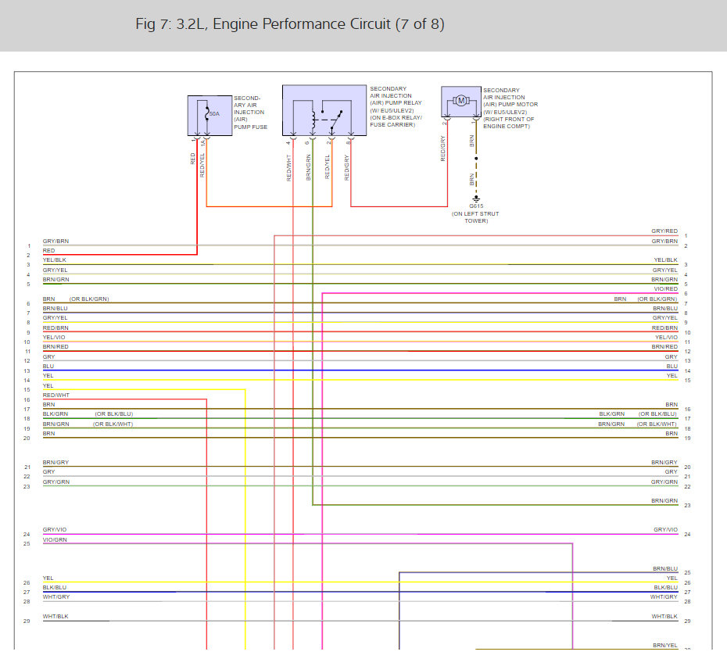Select the horizontal 'RED/WHT' label at left pin 16
Screen dimensions: 727x666
[x=56, y=396]
